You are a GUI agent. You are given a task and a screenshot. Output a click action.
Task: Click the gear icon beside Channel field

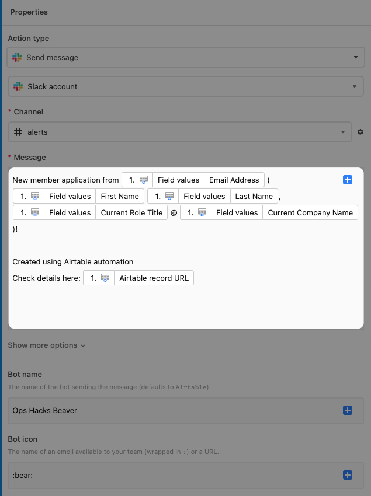point(360,132)
